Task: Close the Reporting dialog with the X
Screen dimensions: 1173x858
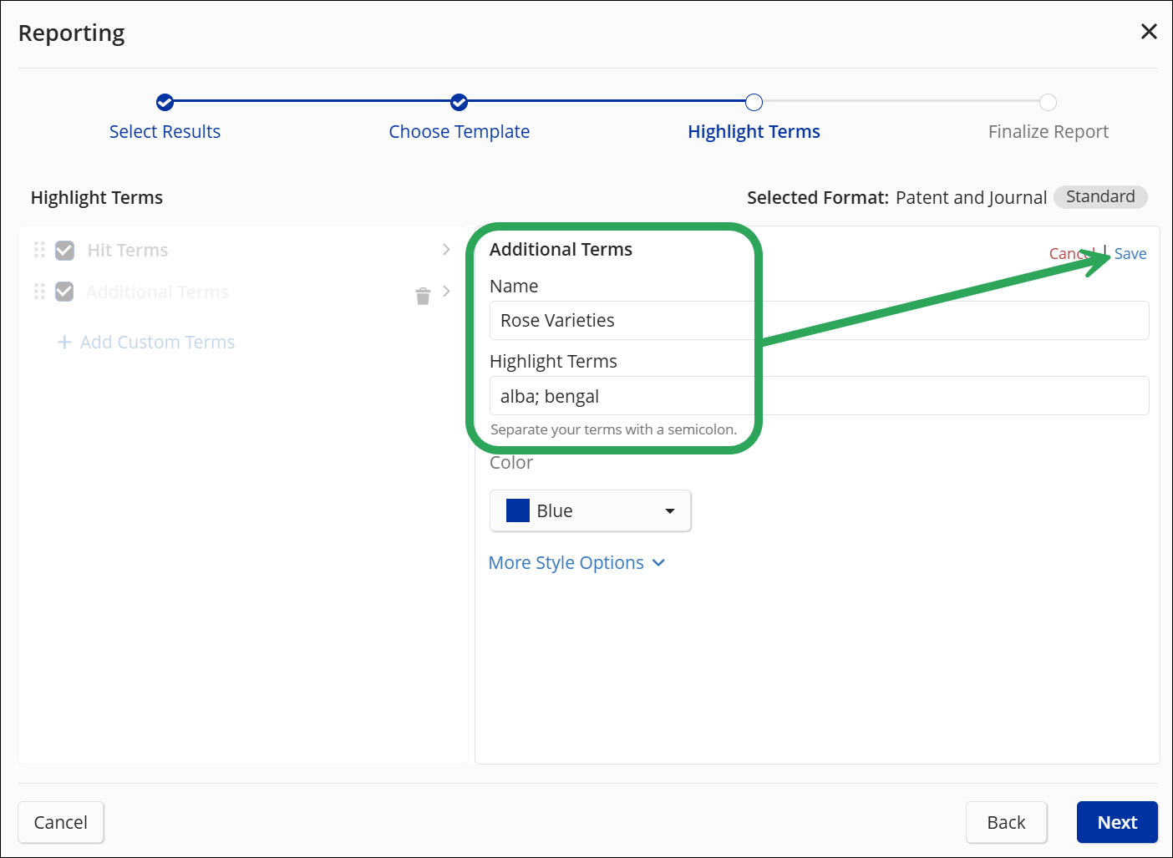Action: (x=1149, y=31)
